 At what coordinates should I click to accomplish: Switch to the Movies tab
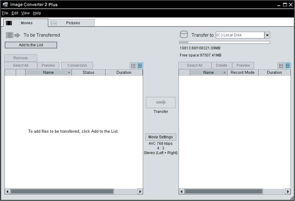[26, 23]
